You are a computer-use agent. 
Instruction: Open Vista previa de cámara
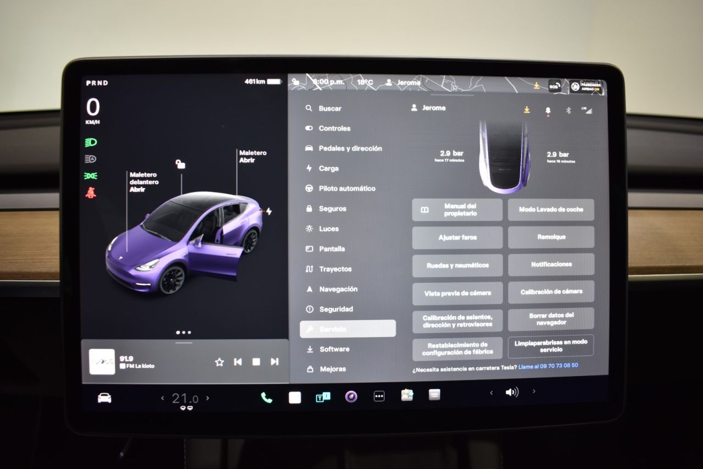pos(457,293)
